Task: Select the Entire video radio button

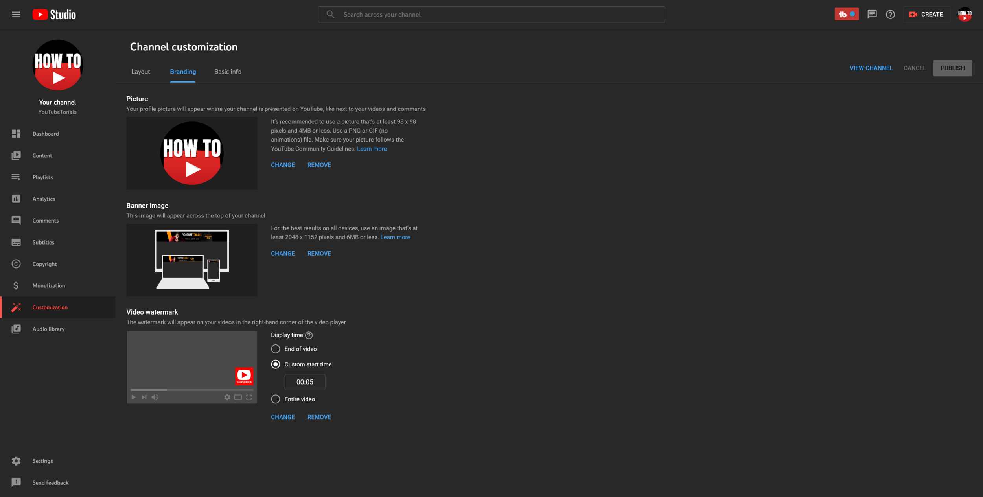Action: coord(276,399)
